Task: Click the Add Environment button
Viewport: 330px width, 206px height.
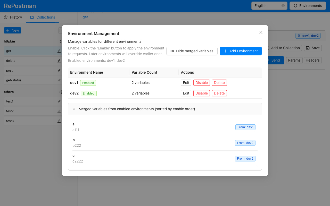Action: pos(241,51)
